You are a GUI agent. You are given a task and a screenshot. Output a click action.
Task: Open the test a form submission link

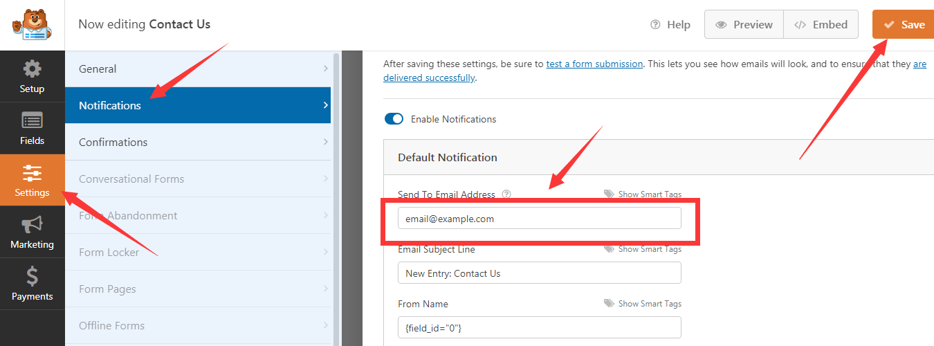[594, 64]
